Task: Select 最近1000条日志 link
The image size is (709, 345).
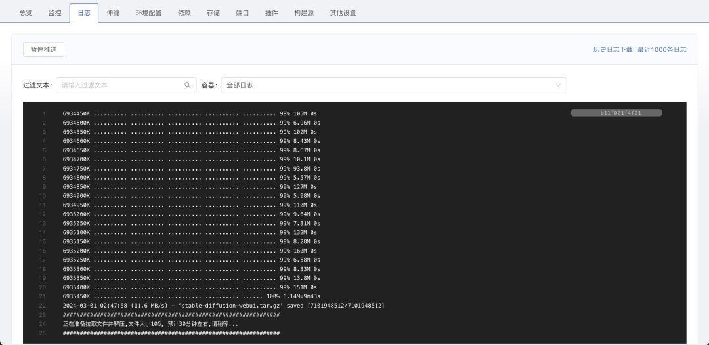Action: pyautogui.click(x=662, y=50)
